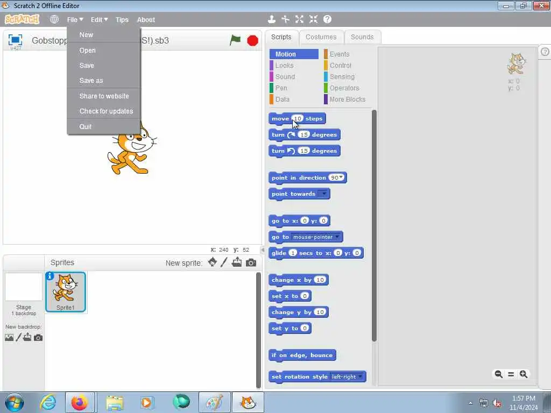
Task: Open point in direction 90 dropdown
Action: [341, 177]
